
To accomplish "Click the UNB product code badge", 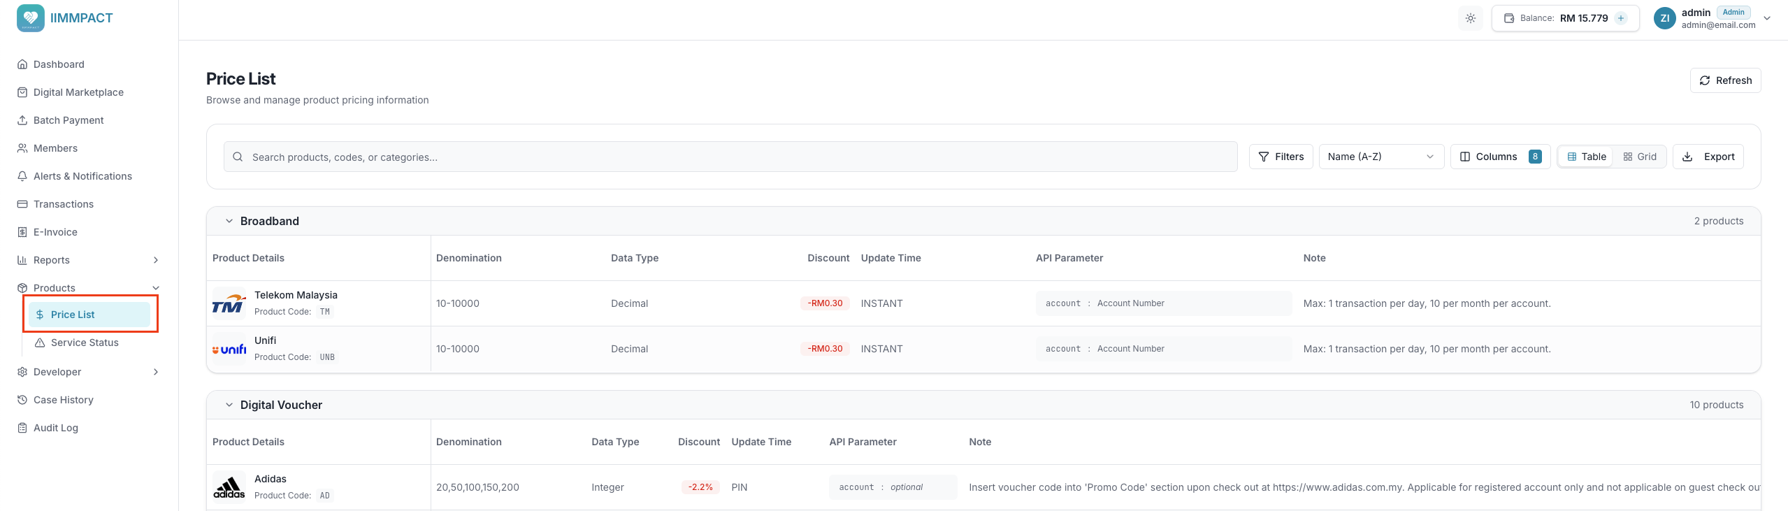I will tap(327, 357).
